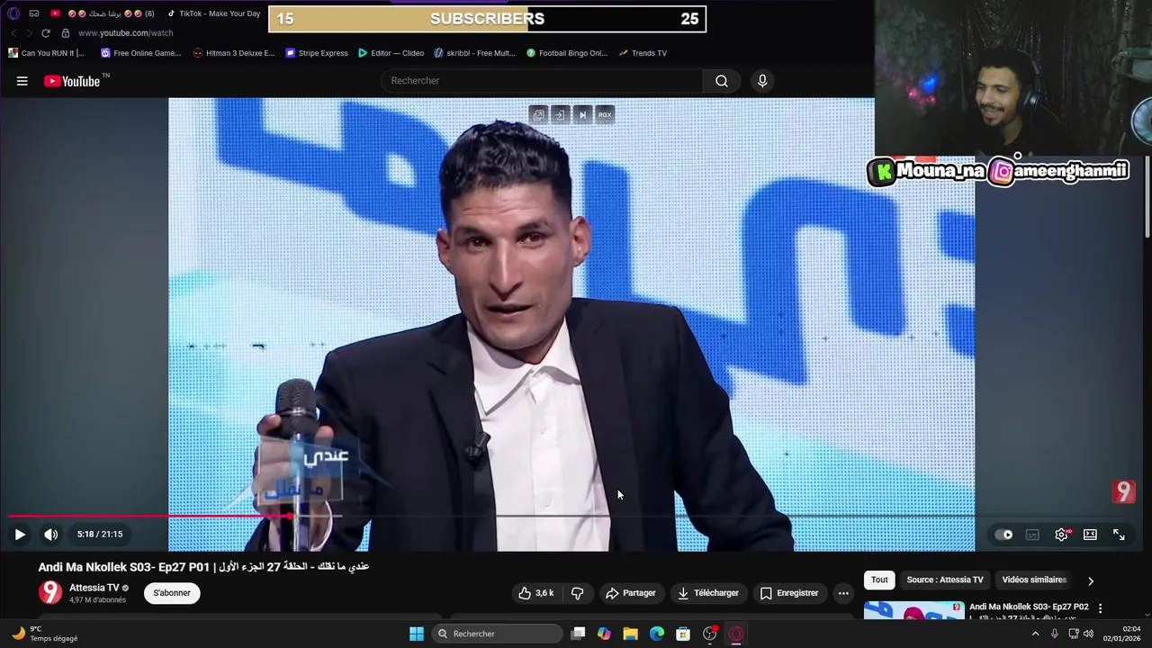
Task: Start voice search with the microphone
Action: tap(762, 81)
